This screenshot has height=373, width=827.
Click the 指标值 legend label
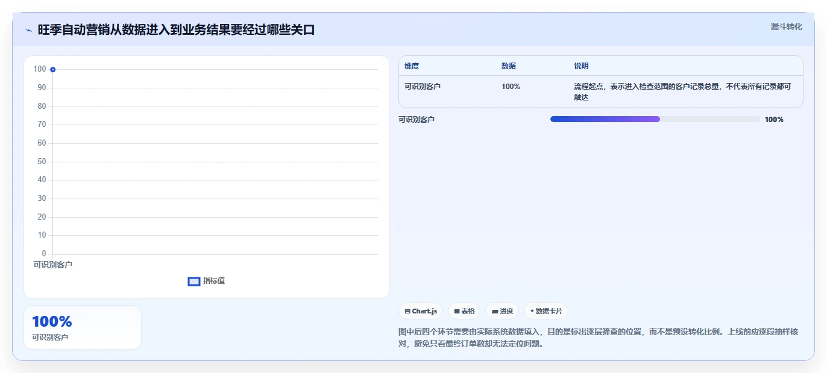[x=214, y=281]
